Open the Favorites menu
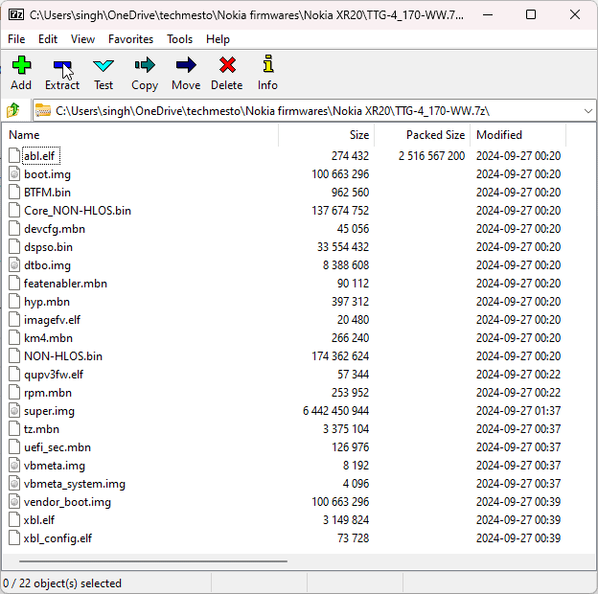Viewport: 598px width, 594px height. click(x=130, y=39)
